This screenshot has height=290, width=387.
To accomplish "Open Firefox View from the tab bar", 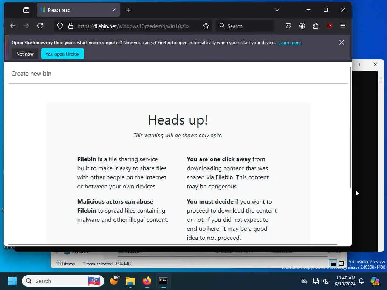I will tap(26, 10).
